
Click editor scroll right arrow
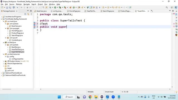pyautogui.click(x=170, y=89)
